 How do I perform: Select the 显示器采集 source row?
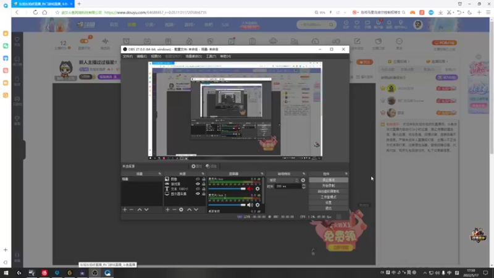coord(185,194)
